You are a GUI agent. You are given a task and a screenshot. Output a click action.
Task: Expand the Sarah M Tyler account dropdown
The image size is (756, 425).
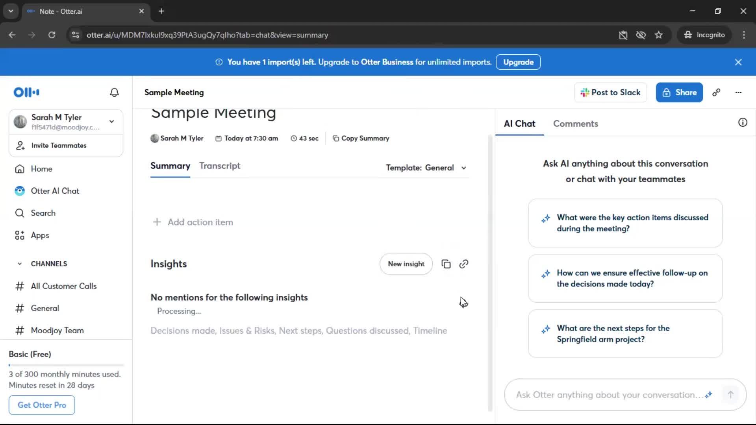pyautogui.click(x=112, y=122)
